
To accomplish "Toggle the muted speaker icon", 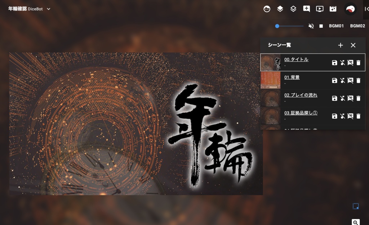I will [311, 26].
